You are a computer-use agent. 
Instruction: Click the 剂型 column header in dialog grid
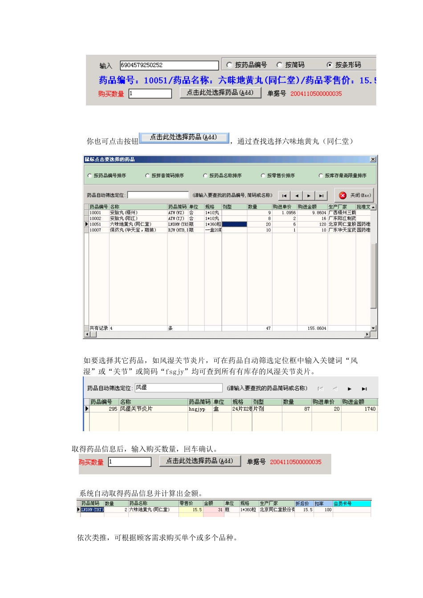click(234, 207)
